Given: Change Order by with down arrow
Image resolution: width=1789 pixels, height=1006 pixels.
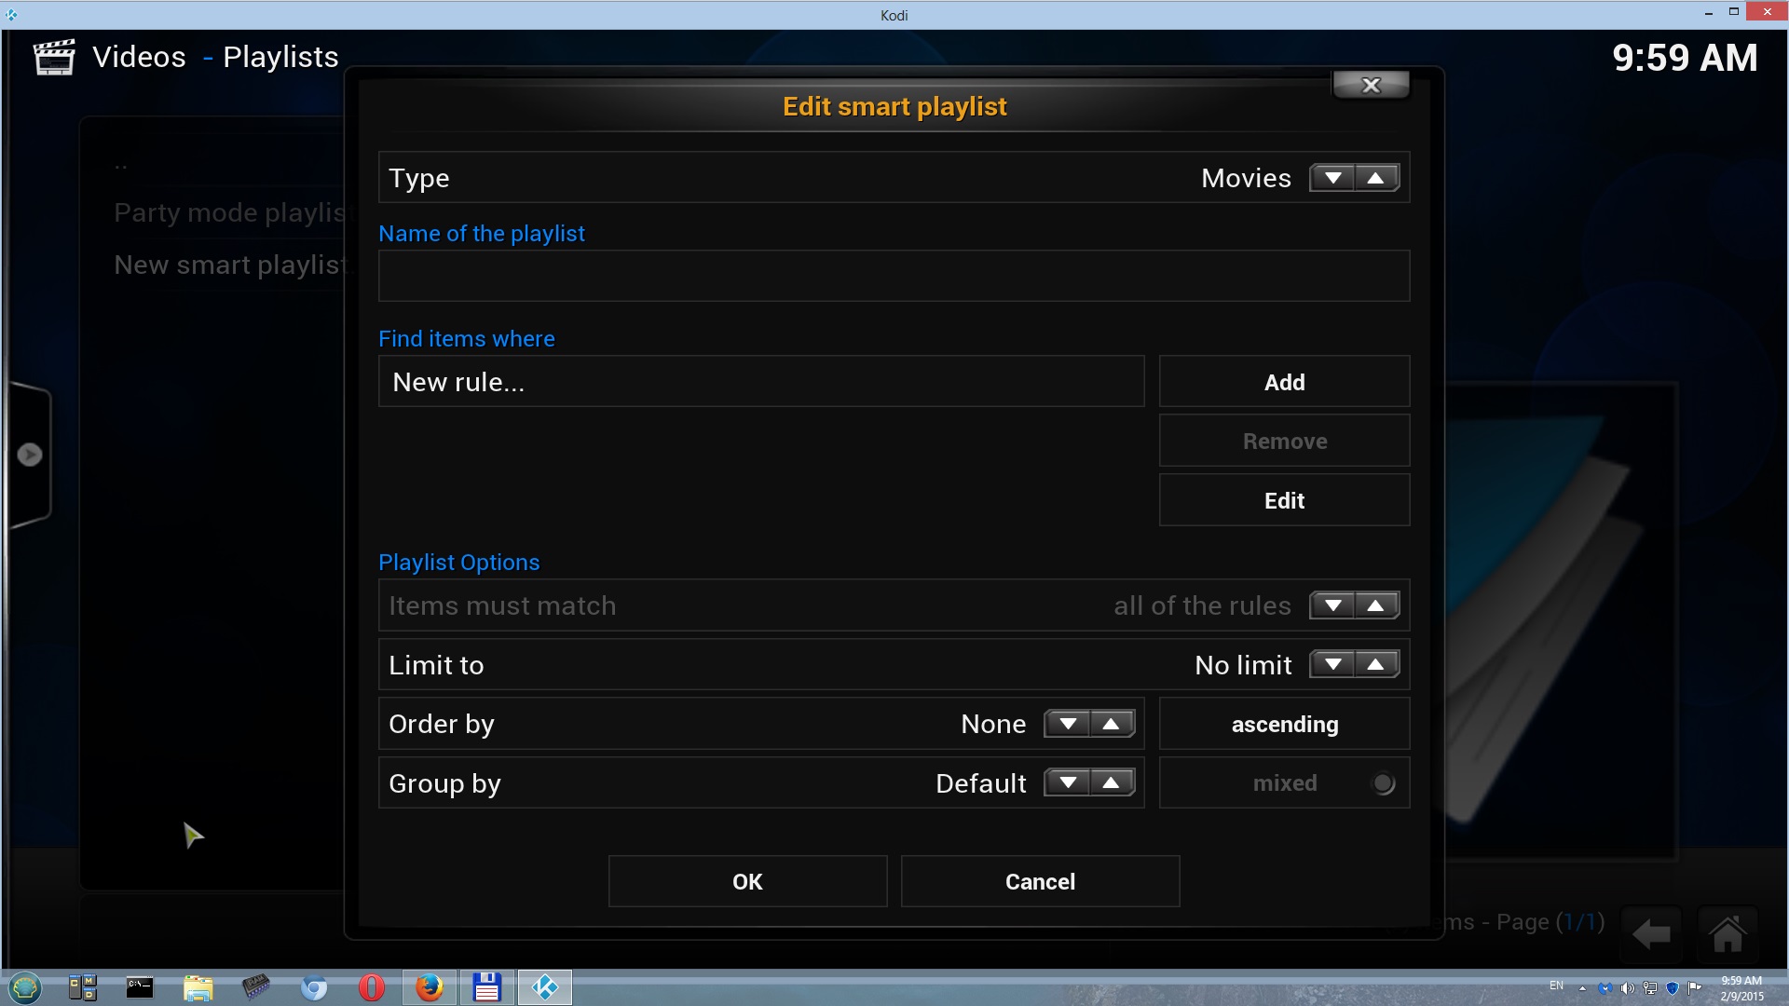Looking at the screenshot, I should [1068, 725].
